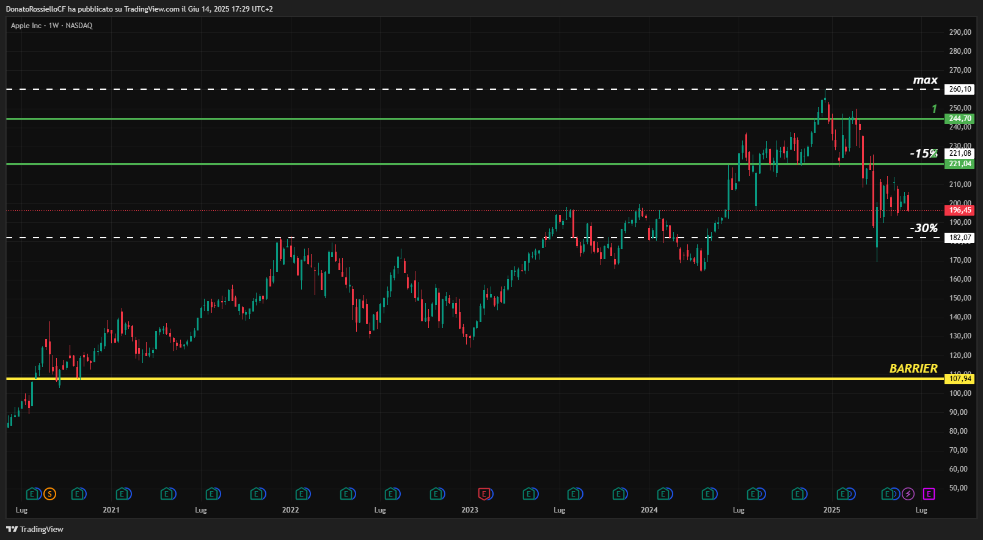Click the 290,00 price axis value
983x540 pixels.
[960, 32]
